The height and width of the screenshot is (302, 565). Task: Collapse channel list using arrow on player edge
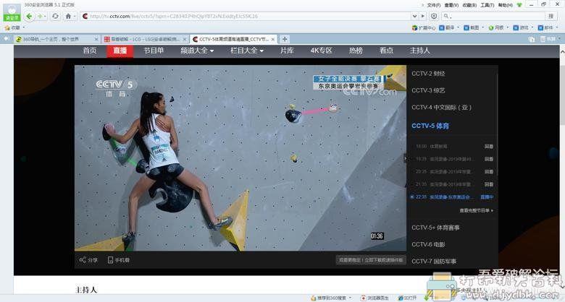(405, 158)
